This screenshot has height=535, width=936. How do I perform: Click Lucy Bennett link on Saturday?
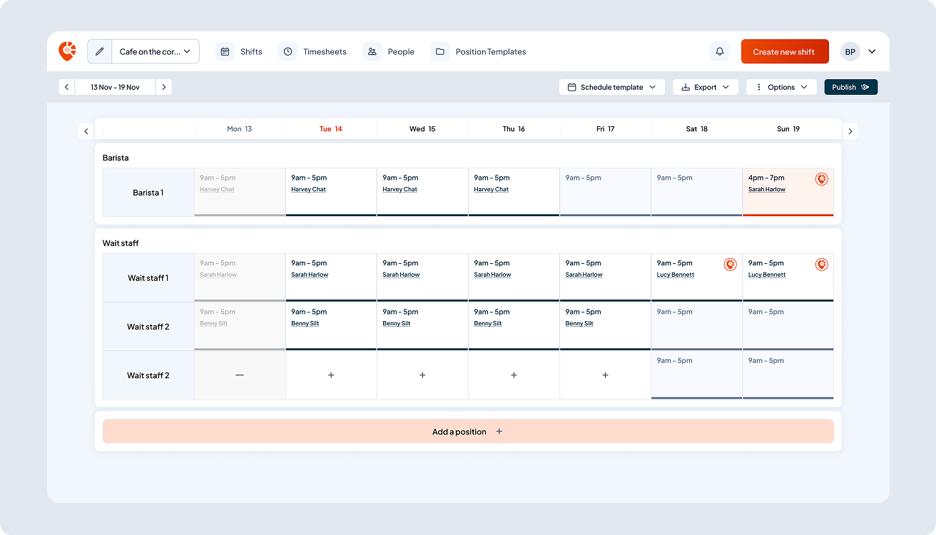(x=676, y=275)
